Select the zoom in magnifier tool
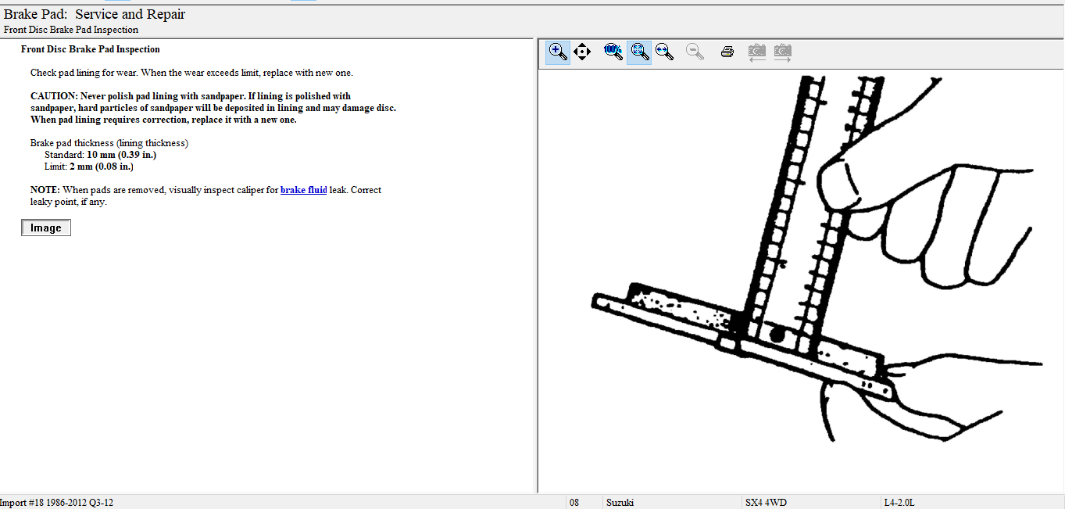Screen dimensions: 1065x509 pos(558,52)
